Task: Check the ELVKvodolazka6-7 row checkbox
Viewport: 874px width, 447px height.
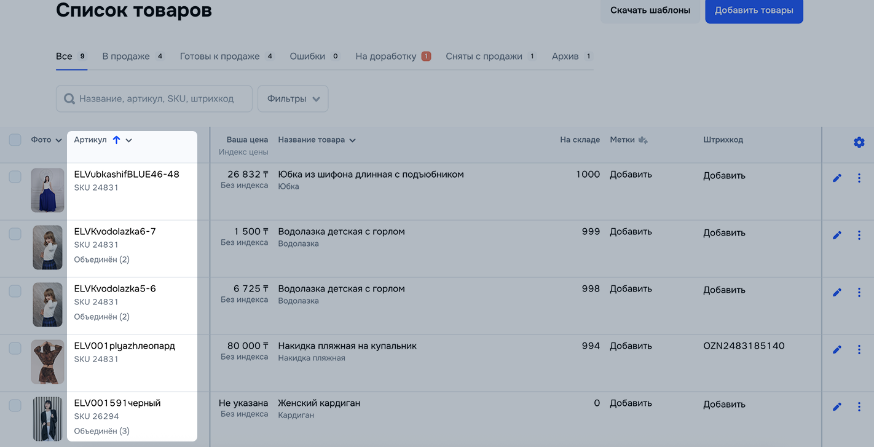Action: point(15,234)
